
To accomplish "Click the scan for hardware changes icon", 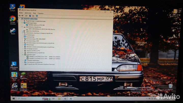I will click(x=37, y=16).
